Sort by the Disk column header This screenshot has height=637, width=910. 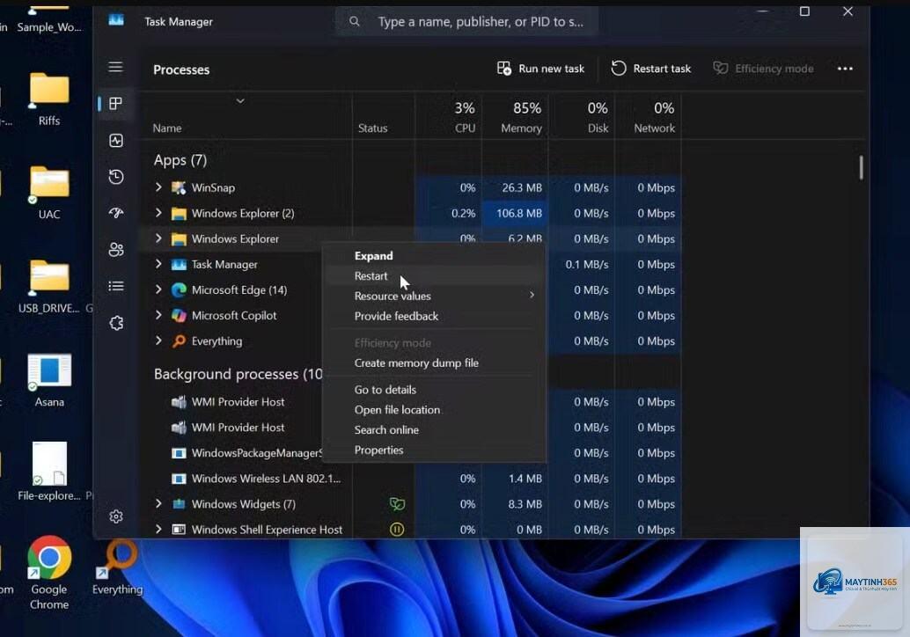[582, 117]
